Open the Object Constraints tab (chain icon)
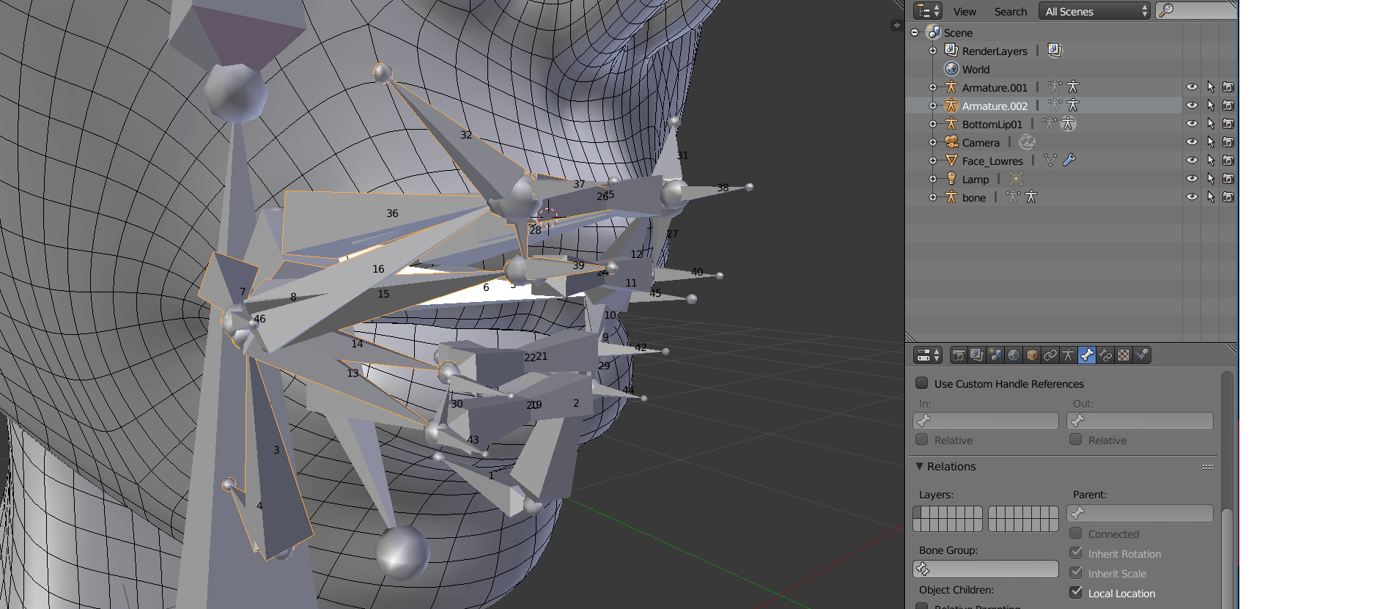Viewport: 1383px width, 609px height. click(1050, 355)
